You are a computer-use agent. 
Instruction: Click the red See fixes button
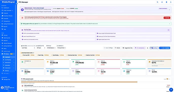[x=167, y=18]
